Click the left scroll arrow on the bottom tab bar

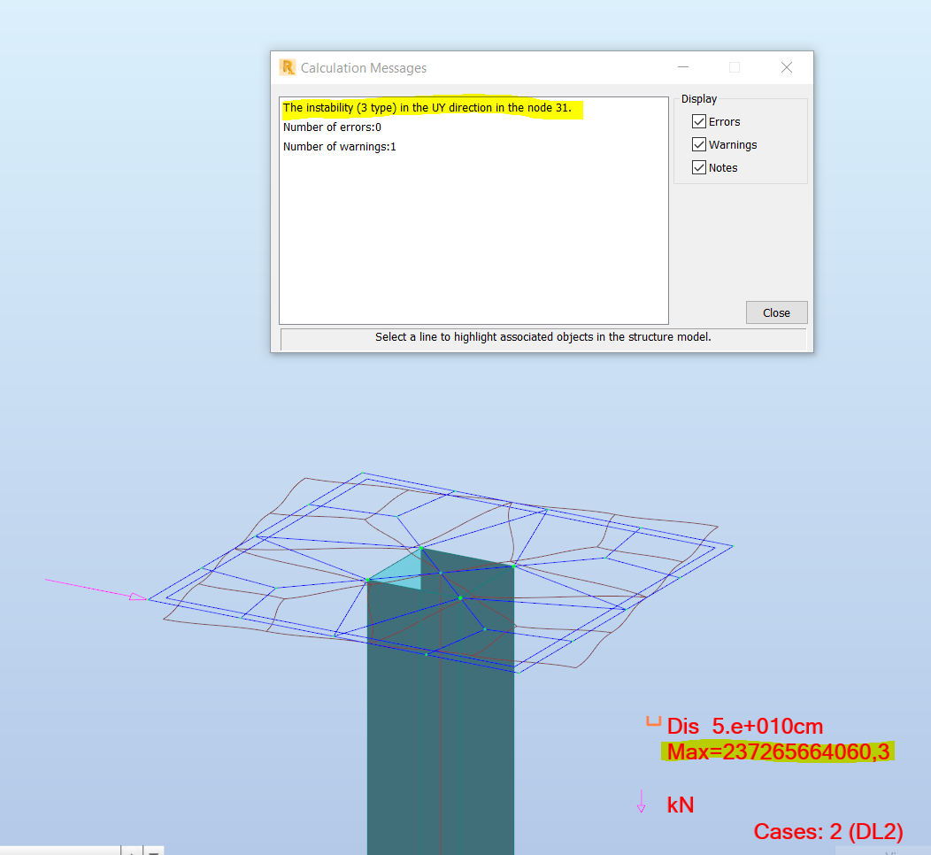pyautogui.click(x=129, y=850)
